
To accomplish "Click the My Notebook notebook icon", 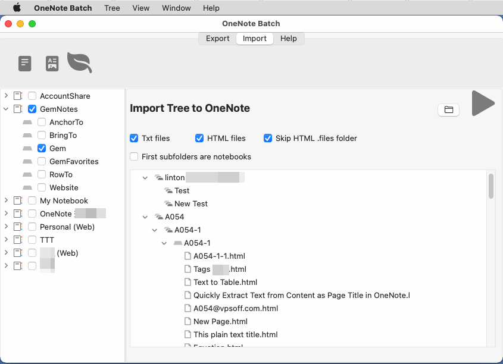I will point(18,200).
